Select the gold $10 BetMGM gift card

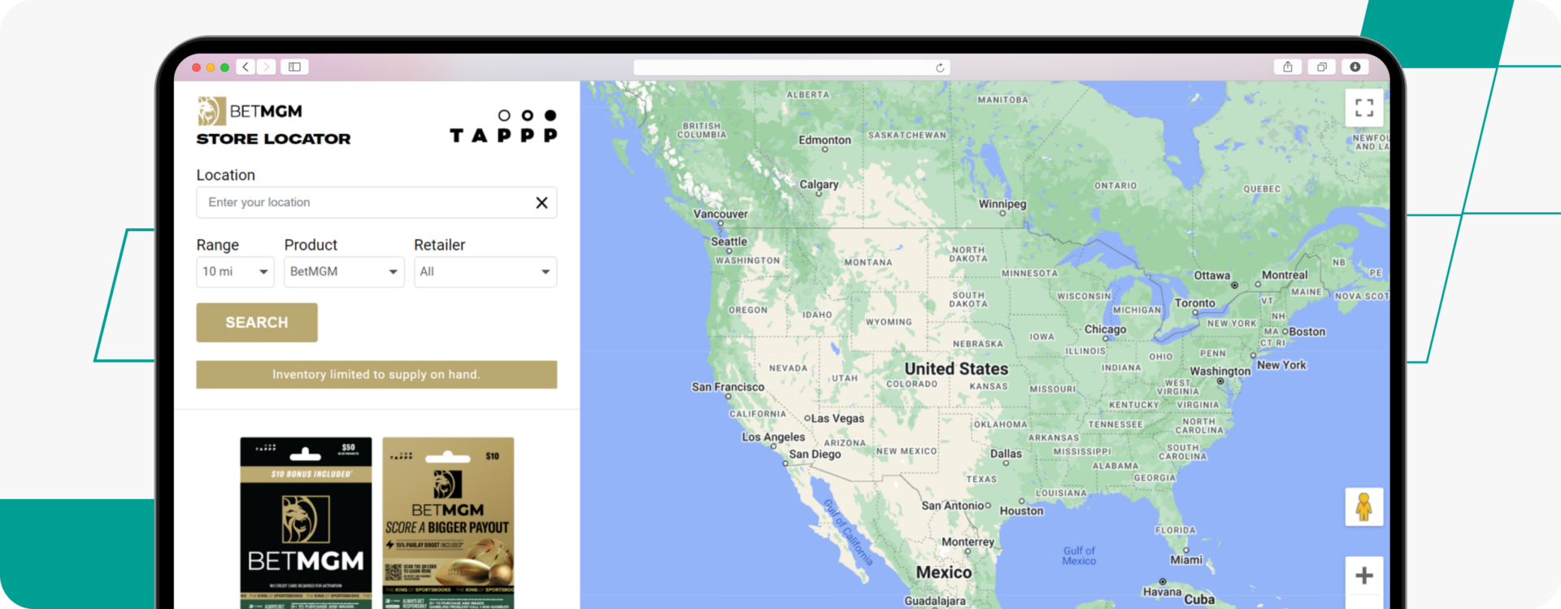click(x=448, y=523)
